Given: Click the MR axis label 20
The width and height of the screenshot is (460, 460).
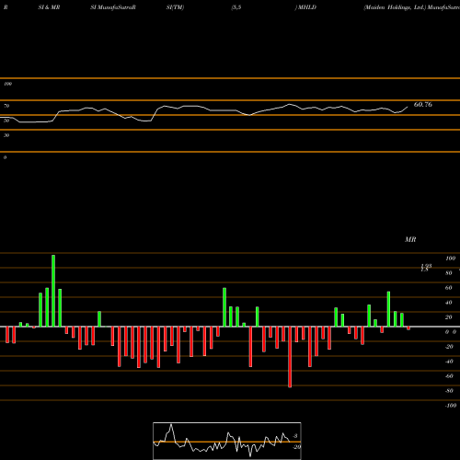Looking at the screenshot, I should coord(449,317).
